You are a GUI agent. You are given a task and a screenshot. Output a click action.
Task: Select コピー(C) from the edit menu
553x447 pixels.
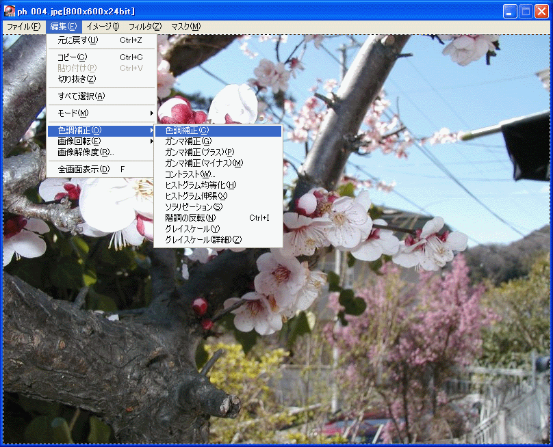tap(101, 57)
